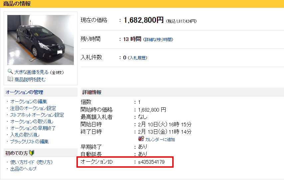Click the 入札件数 count 0

coord(125,58)
